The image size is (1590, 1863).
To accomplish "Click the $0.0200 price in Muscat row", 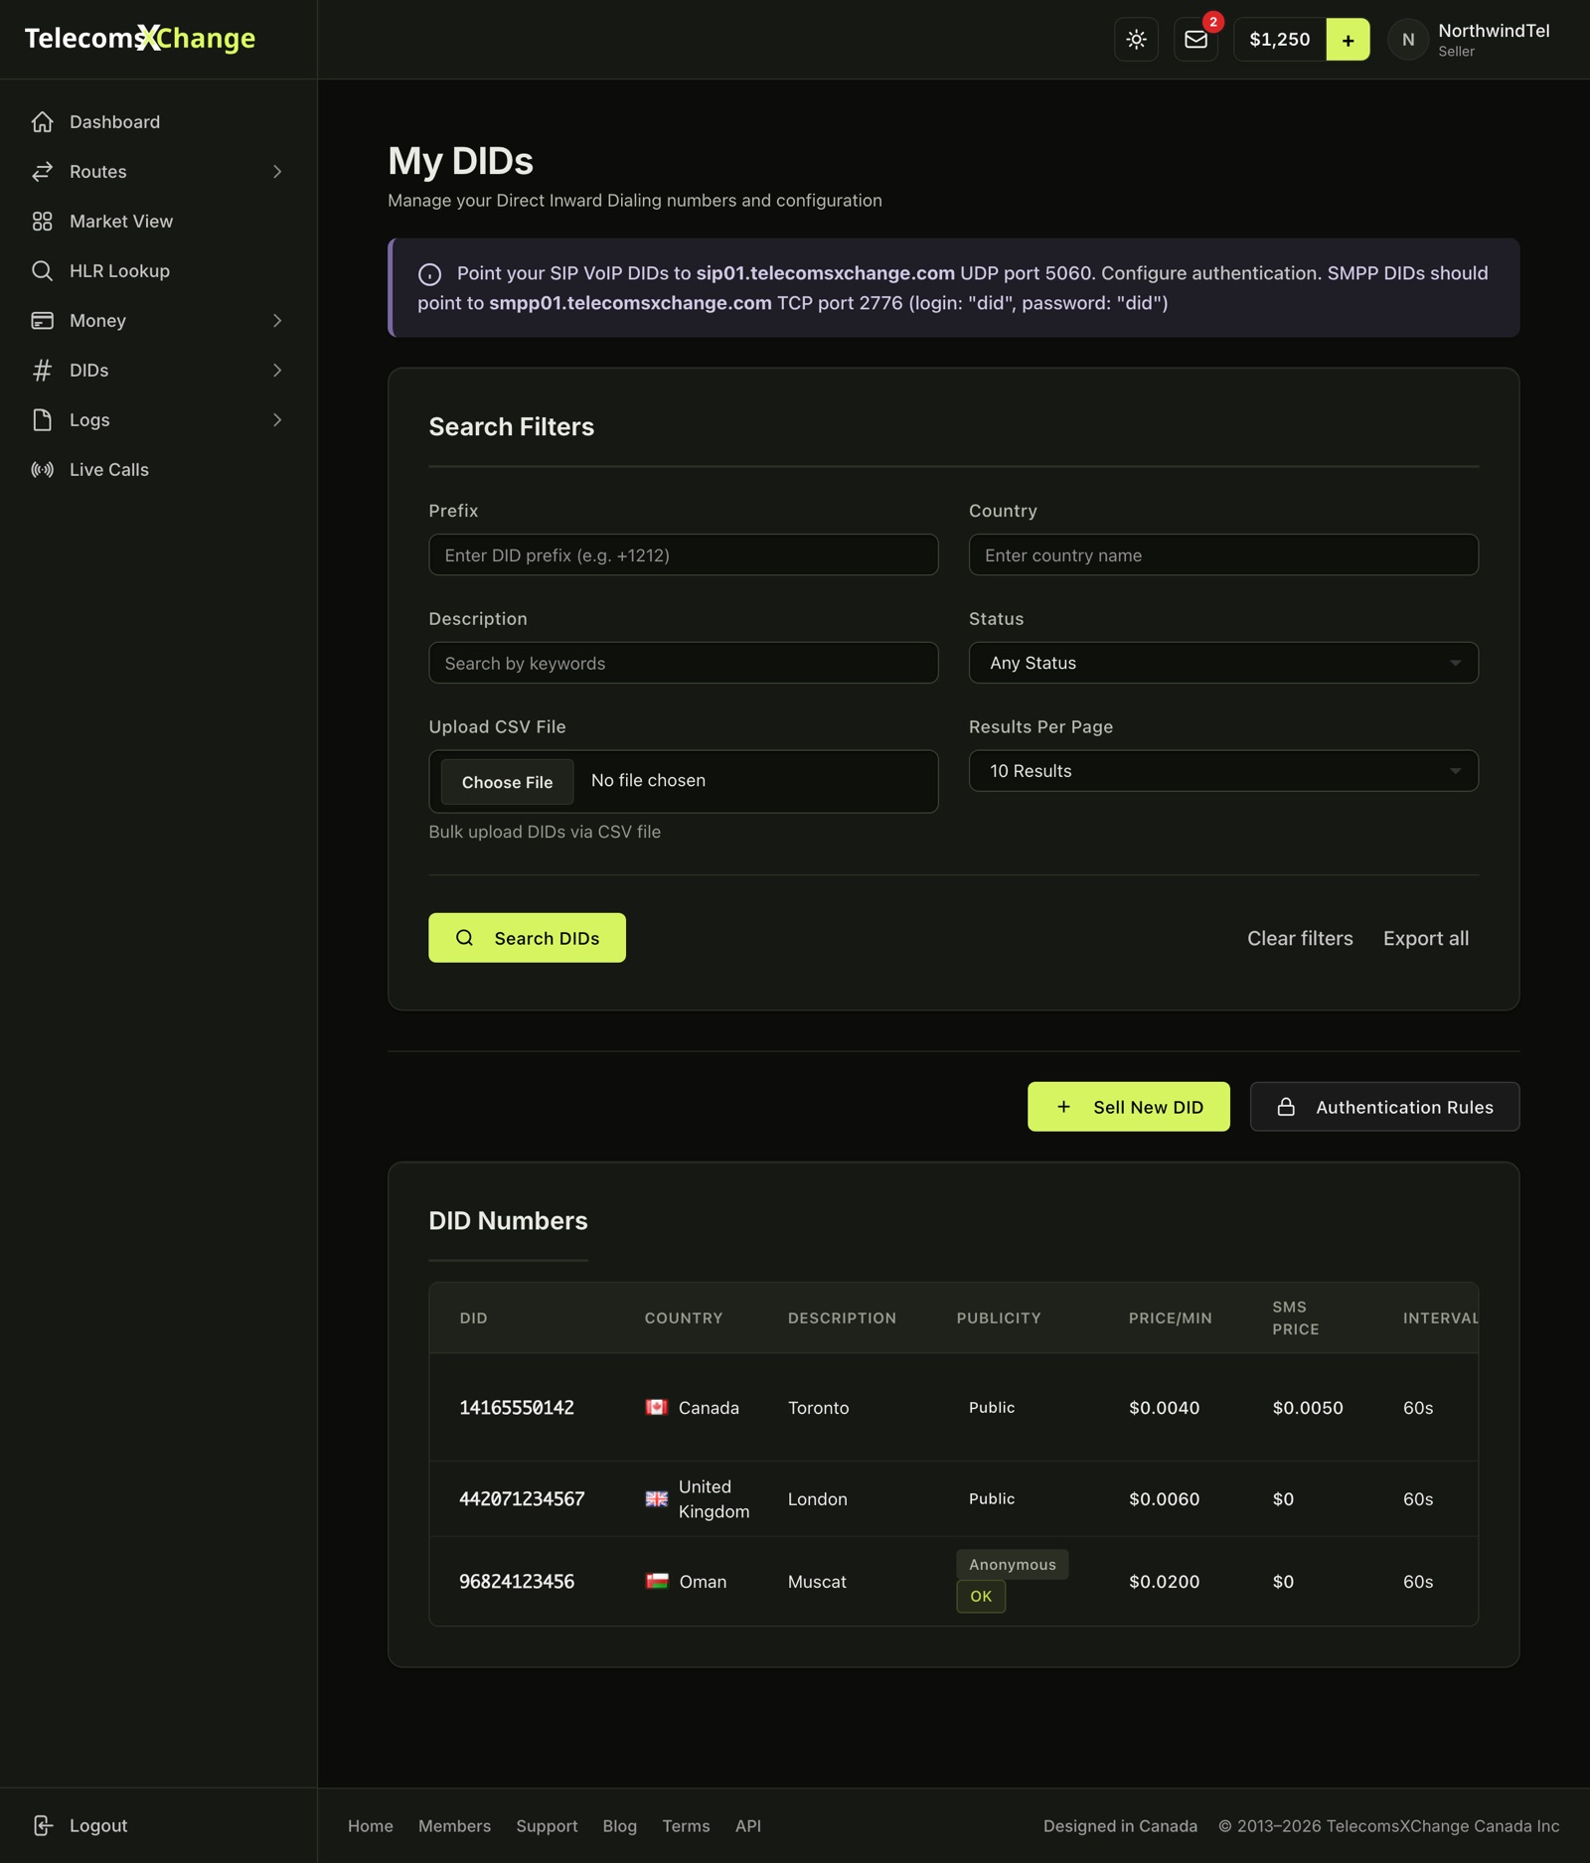I will (1164, 1582).
